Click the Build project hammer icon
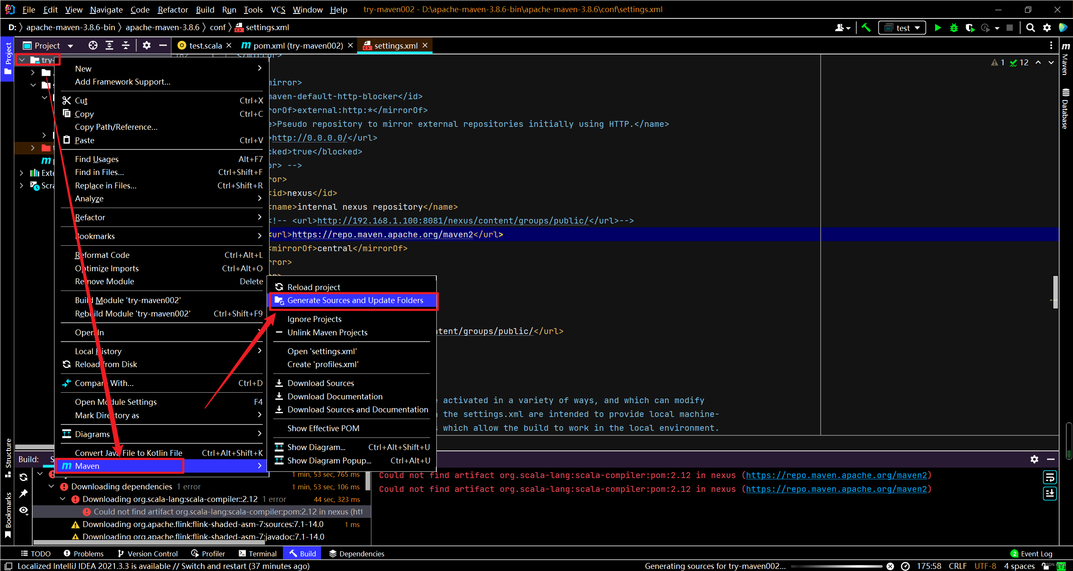1073x571 pixels. [x=866, y=28]
